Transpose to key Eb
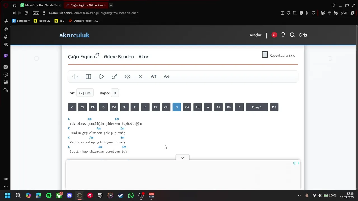358x201 pixels. point(124,107)
